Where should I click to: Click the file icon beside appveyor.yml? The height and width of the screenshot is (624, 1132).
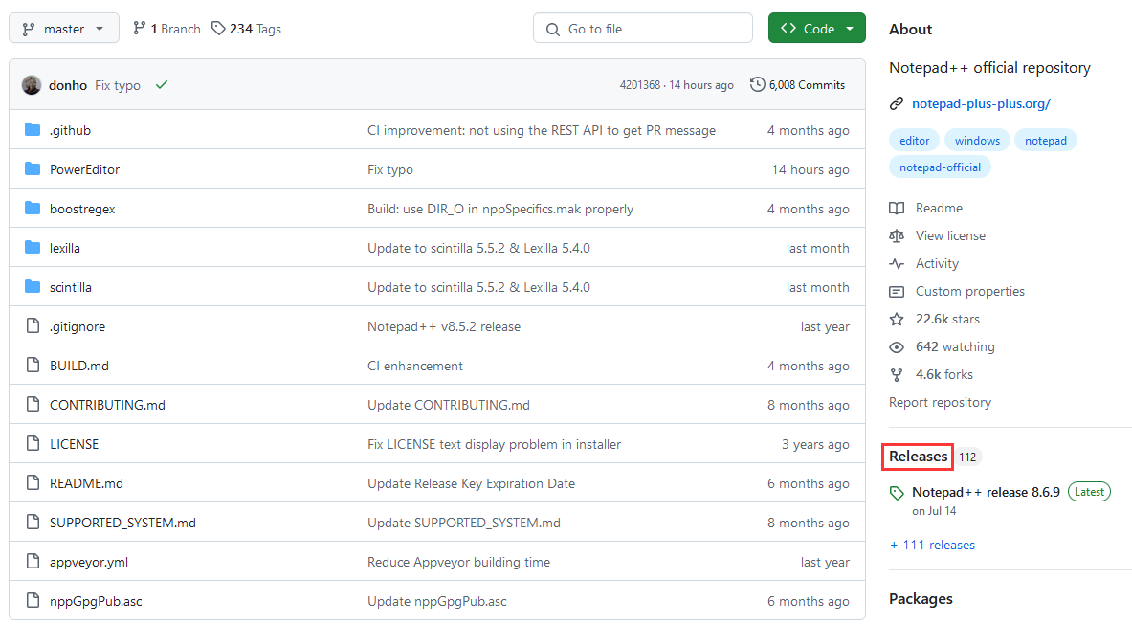click(33, 561)
